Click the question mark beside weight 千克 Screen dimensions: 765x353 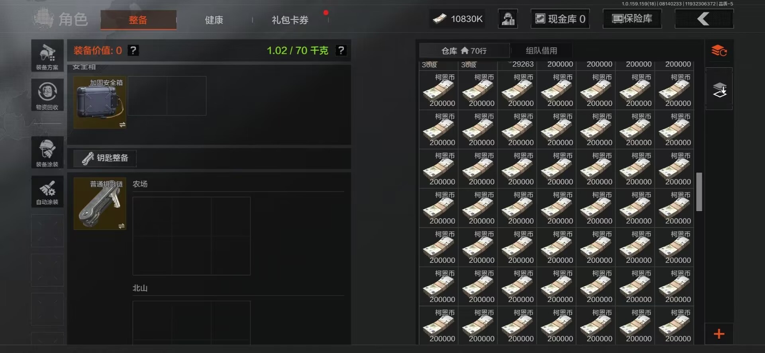click(341, 51)
